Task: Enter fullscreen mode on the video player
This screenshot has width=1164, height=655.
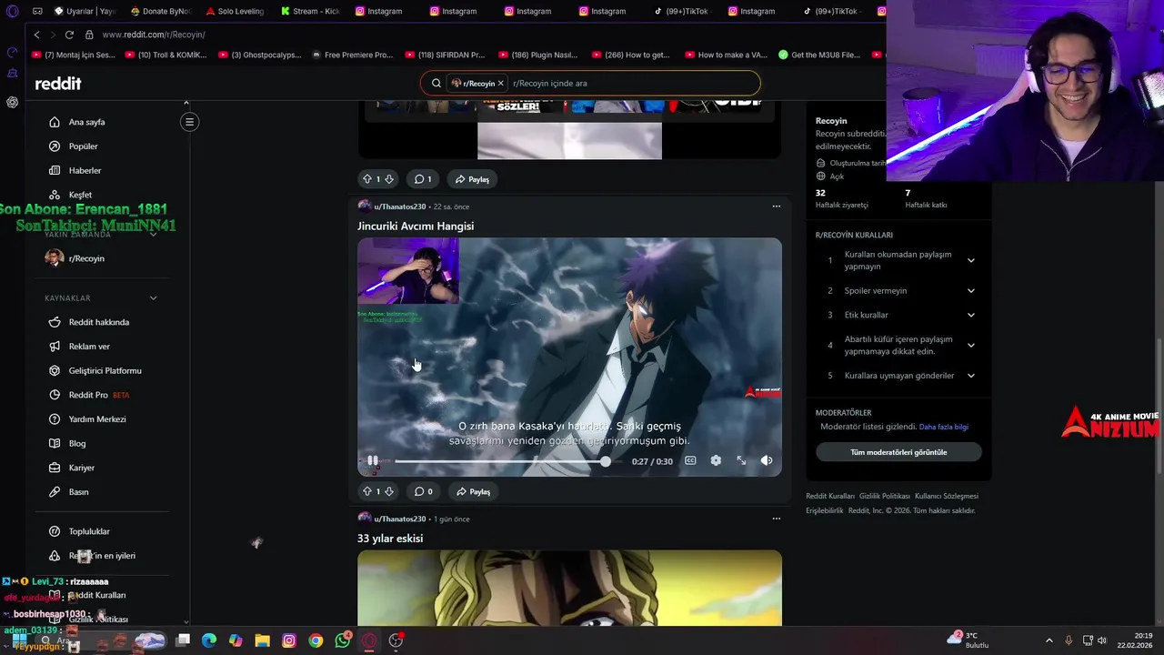Action: pyautogui.click(x=741, y=461)
